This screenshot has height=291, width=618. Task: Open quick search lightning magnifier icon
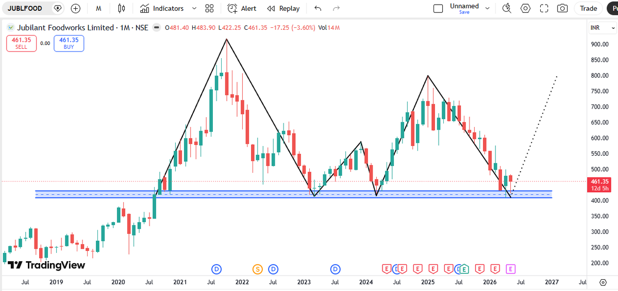[x=507, y=8]
